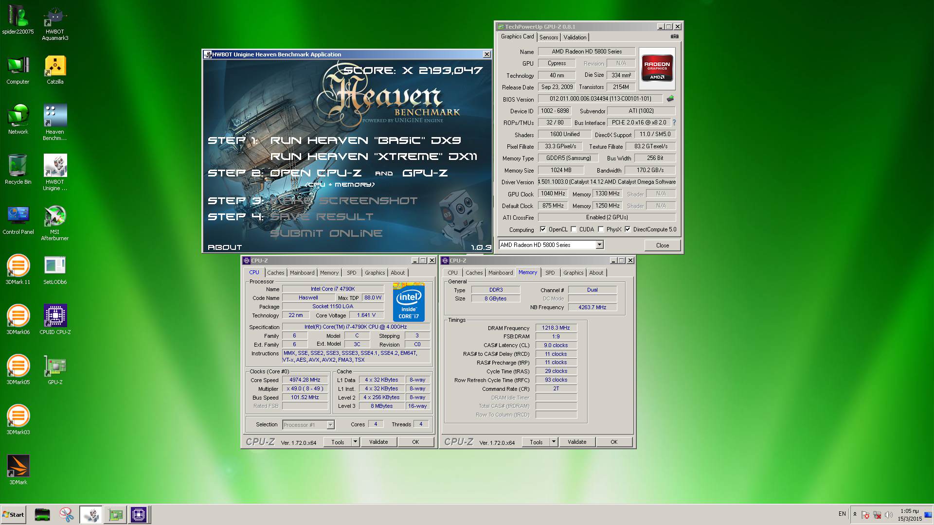Open HWBOT Aquamark3 desktop shortcut
The width and height of the screenshot is (934, 525).
pyautogui.click(x=55, y=24)
